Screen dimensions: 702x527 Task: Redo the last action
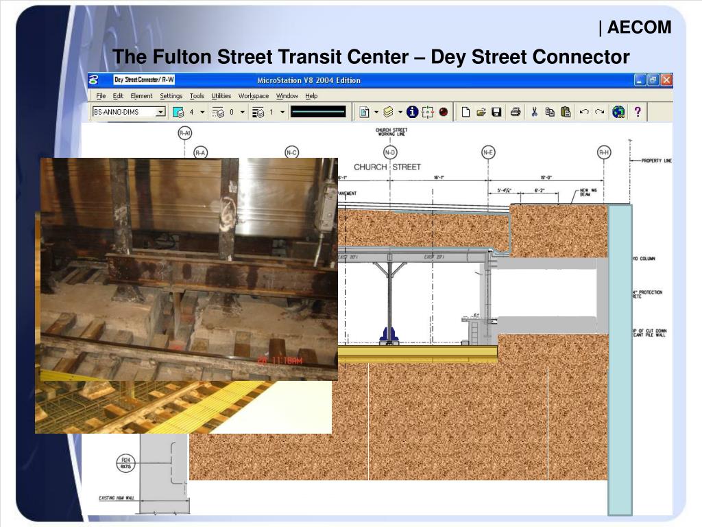click(599, 112)
